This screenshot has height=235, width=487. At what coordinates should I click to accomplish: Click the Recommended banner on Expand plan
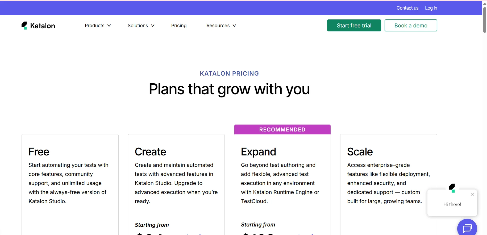(282, 130)
